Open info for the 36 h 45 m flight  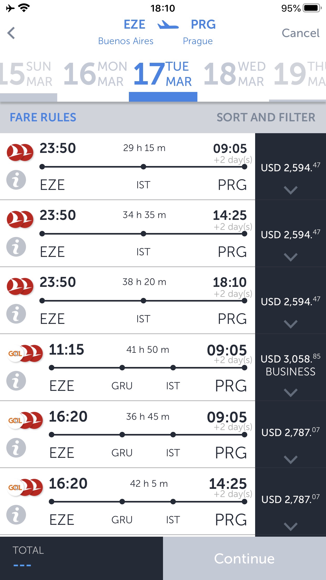16,448
